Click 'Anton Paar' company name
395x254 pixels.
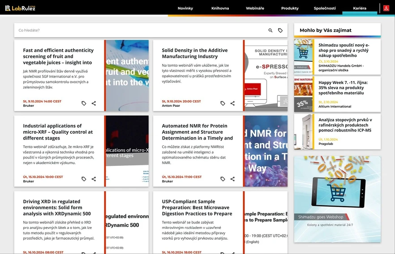(171, 106)
